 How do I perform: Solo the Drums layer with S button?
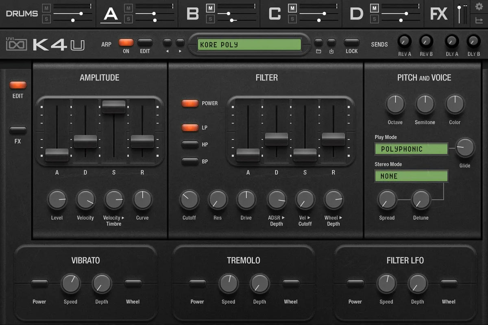tap(46, 19)
